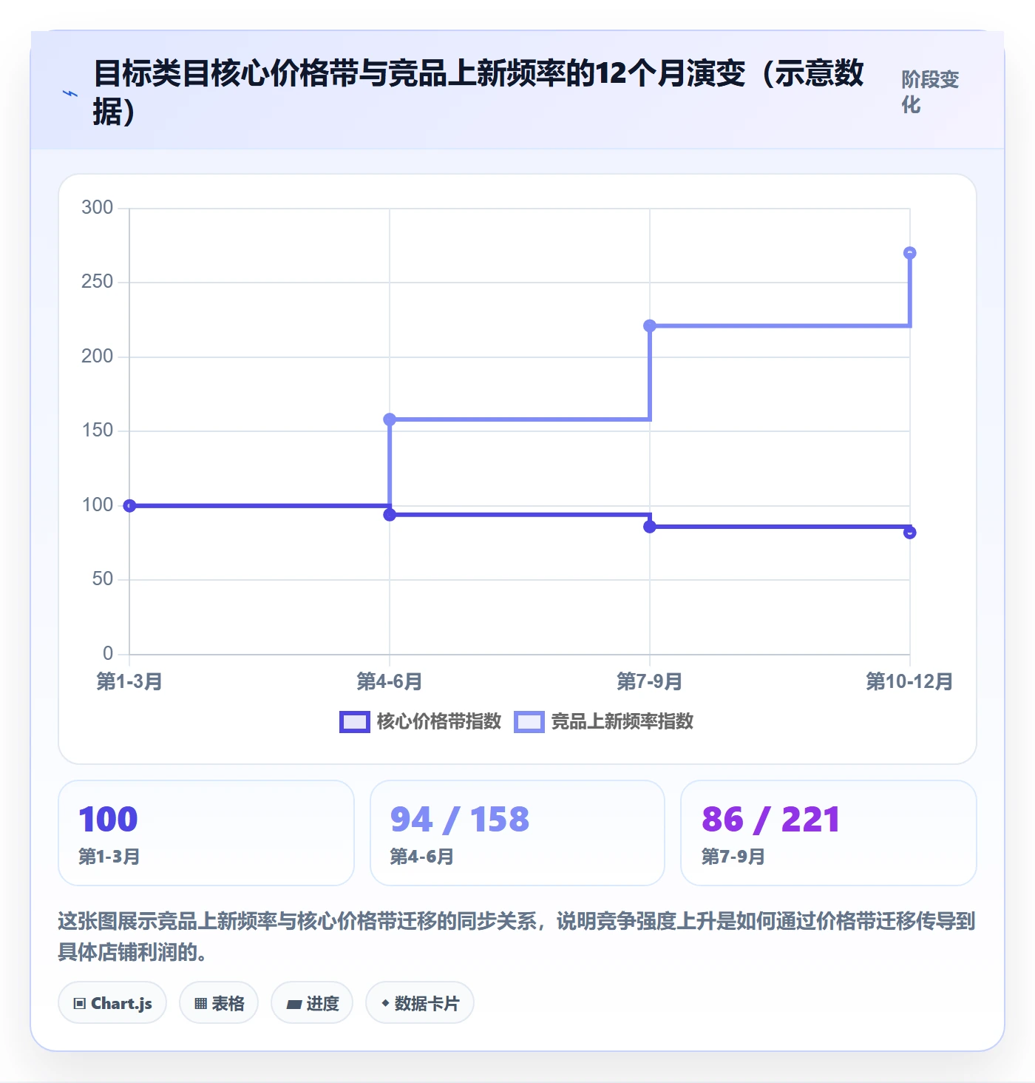
Task: Click the y-axis label 300
Action: click(x=98, y=207)
